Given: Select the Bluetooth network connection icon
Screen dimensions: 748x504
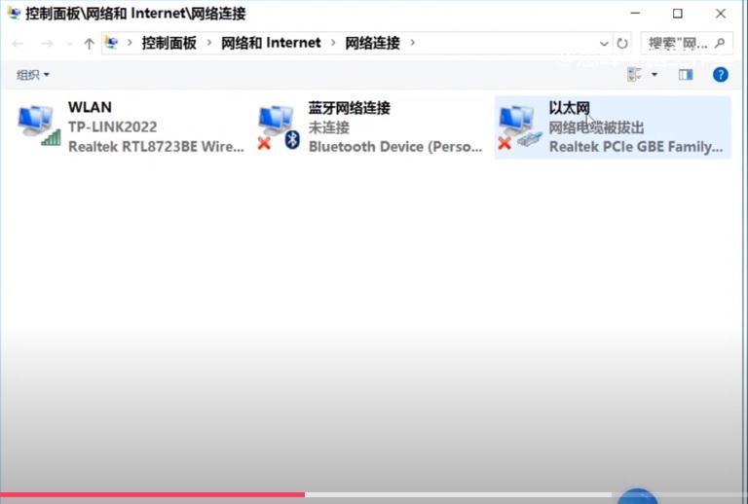Looking at the screenshot, I should (279, 126).
